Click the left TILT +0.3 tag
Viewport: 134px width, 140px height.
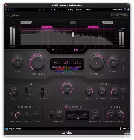[26, 23]
